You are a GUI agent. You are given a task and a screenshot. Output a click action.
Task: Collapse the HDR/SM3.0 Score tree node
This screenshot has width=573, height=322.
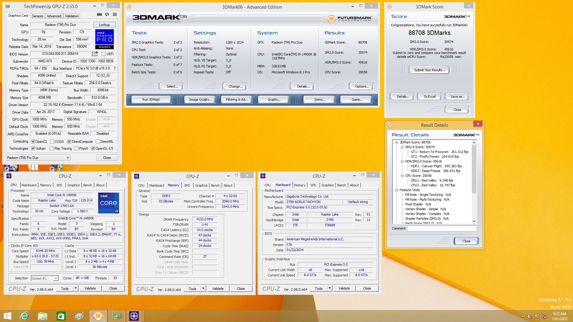point(402,161)
